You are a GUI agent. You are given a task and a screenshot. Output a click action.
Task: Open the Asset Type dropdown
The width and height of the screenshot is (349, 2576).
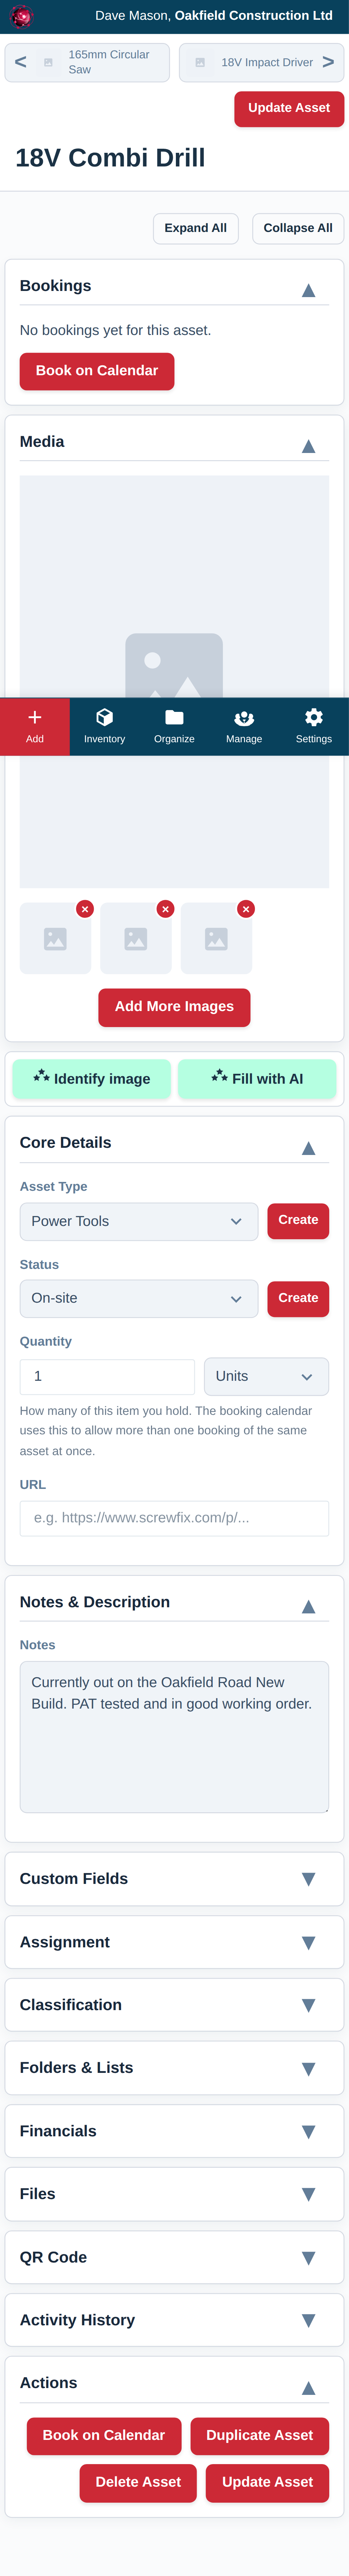pos(139,1221)
